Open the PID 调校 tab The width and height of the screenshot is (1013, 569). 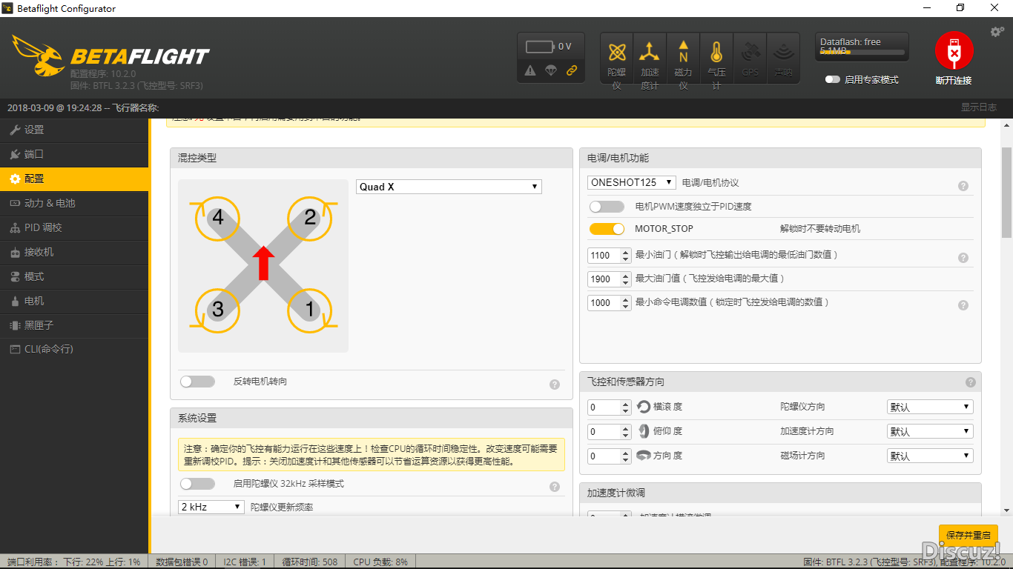74,227
